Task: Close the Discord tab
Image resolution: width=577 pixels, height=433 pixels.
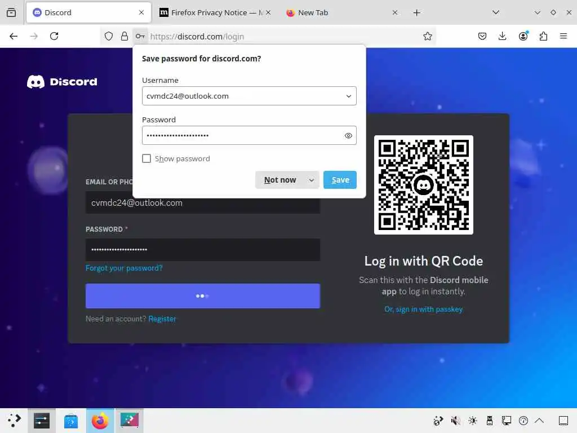Action: 141,12
